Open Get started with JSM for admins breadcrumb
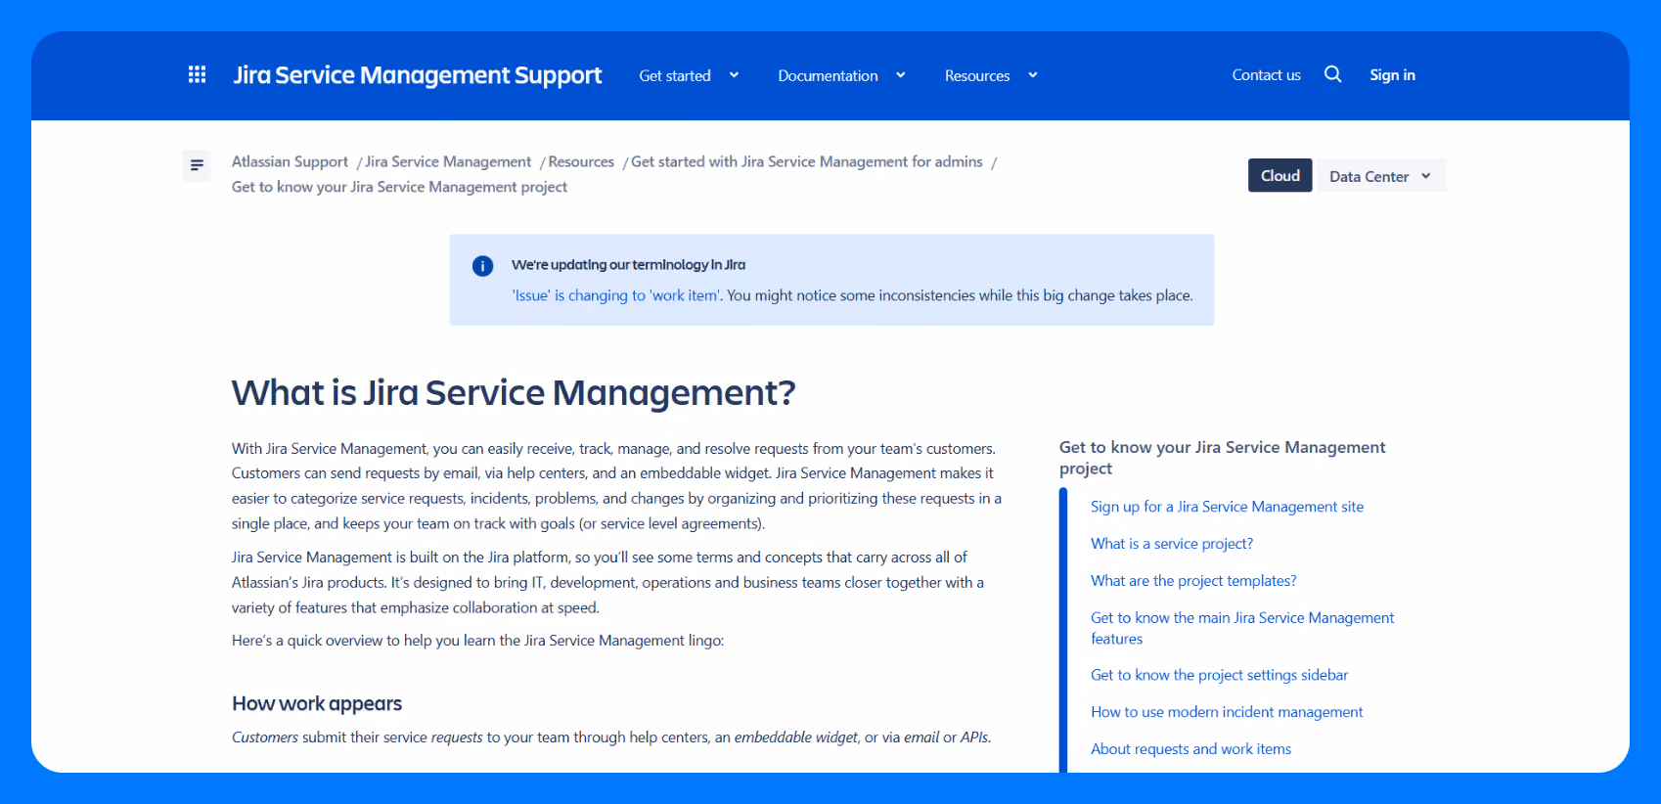Screen dimensions: 1661x804 pyautogui.click(x=807, y=161)
